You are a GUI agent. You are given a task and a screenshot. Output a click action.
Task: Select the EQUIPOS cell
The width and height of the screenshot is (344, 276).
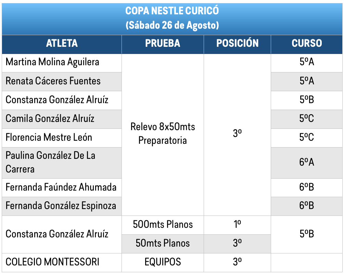(x=163, y=263)
